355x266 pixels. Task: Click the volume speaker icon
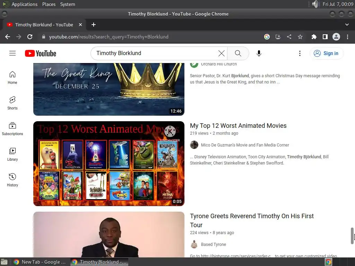[x=315, y=4]
